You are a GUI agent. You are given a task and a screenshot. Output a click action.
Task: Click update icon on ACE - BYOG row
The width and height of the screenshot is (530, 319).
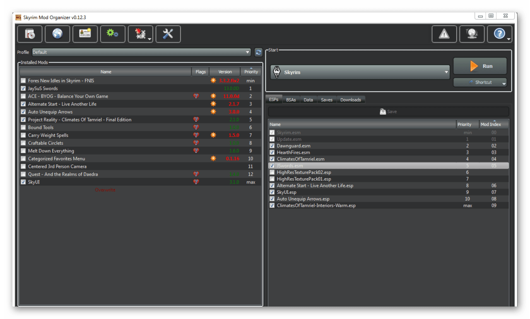coord(213,96)
